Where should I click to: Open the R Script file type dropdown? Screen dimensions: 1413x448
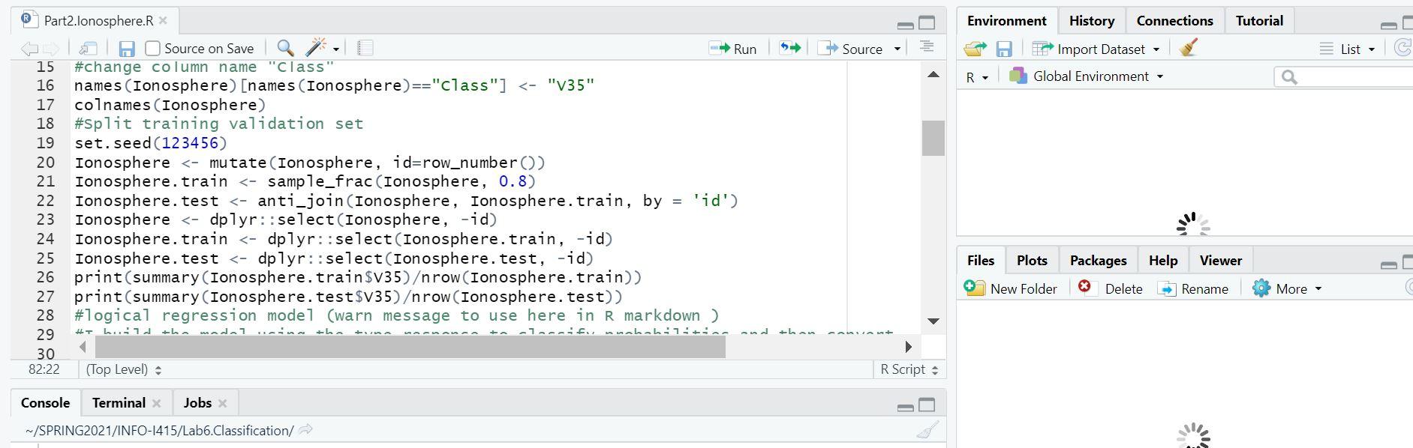pyautogui.click(x=909, y=369)
